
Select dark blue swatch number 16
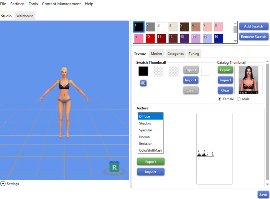coord(219,38)
